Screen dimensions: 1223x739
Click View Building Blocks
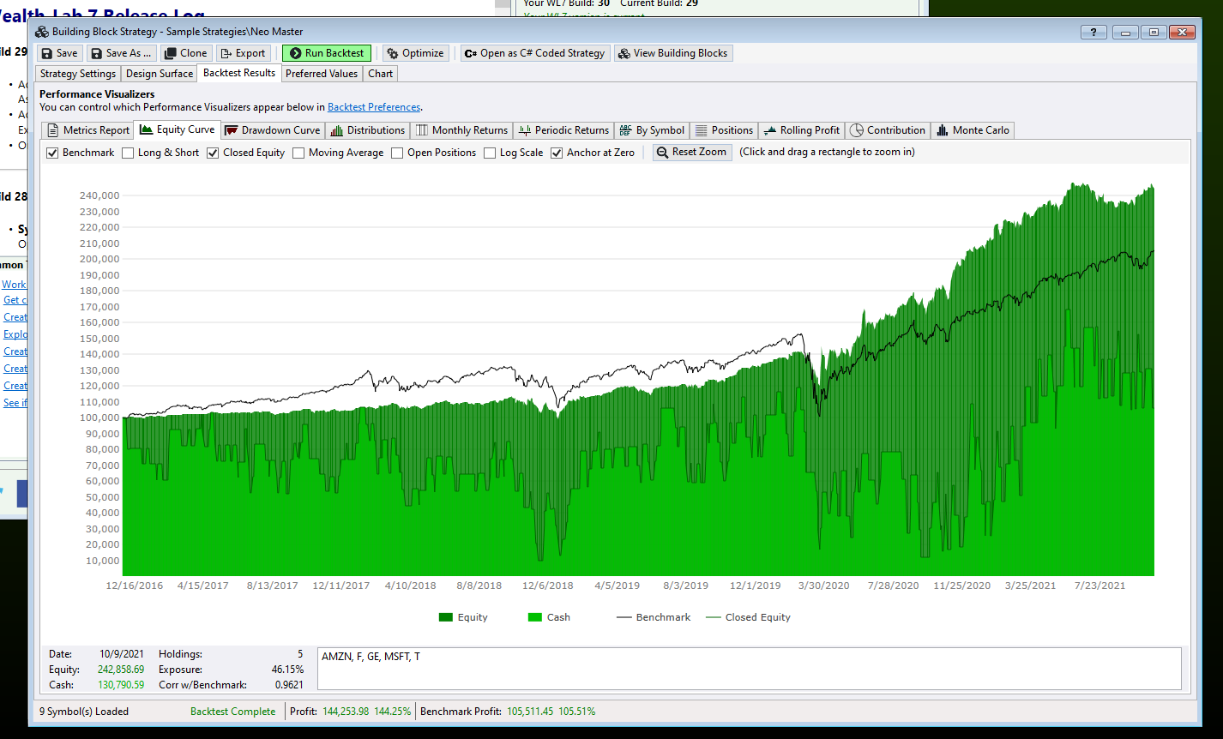click(x=672, y=53)
